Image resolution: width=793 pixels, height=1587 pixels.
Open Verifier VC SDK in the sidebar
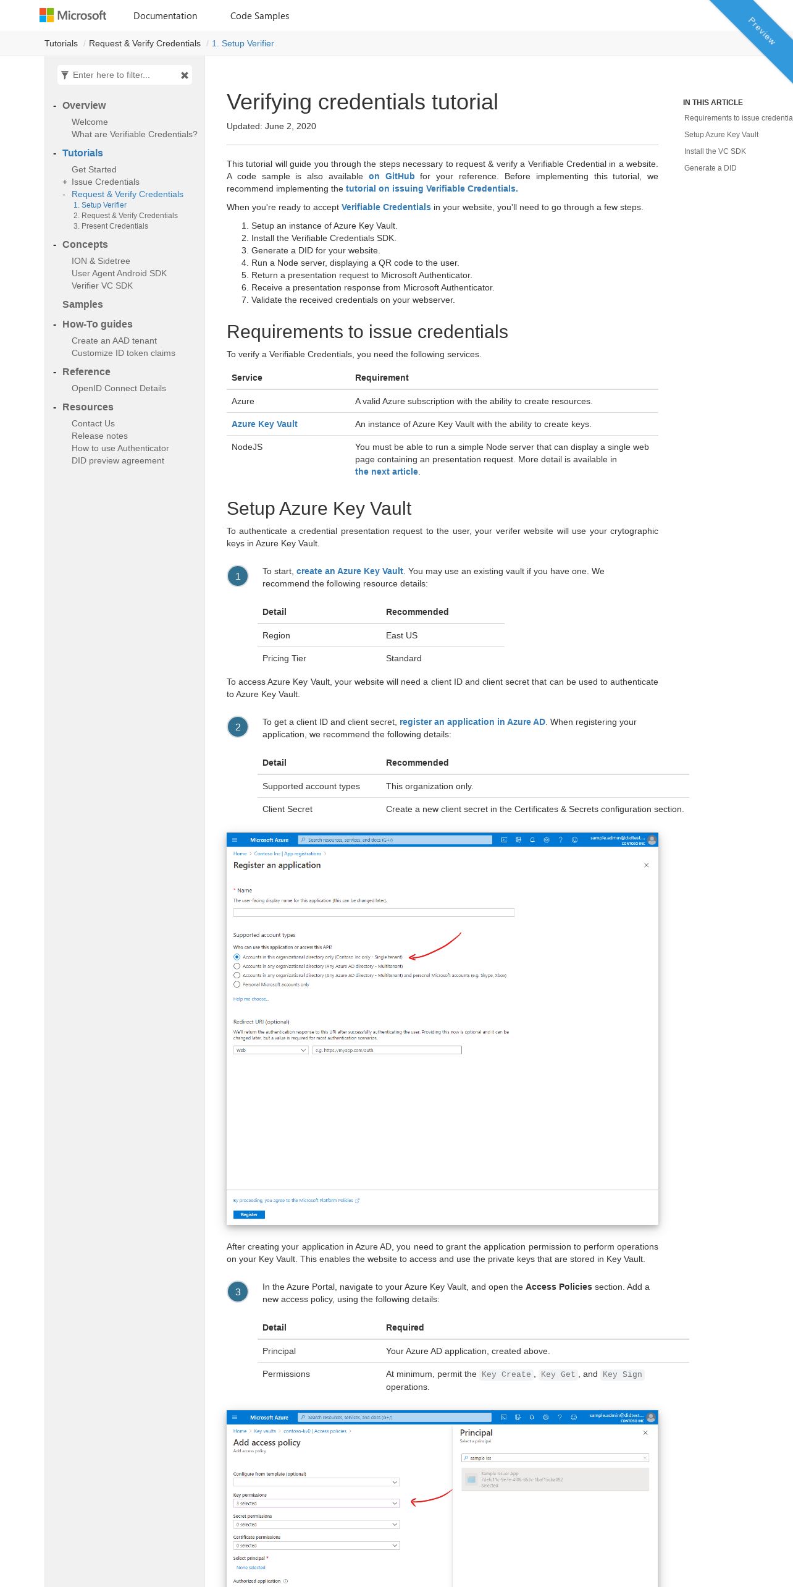click(x=102, y=286)
